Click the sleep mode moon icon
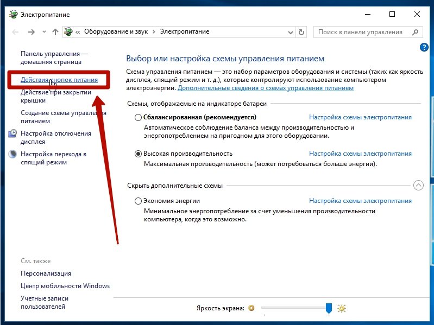The width and height of the screenshot is (434, 325). pyautogui.click(x=12, y=154)
